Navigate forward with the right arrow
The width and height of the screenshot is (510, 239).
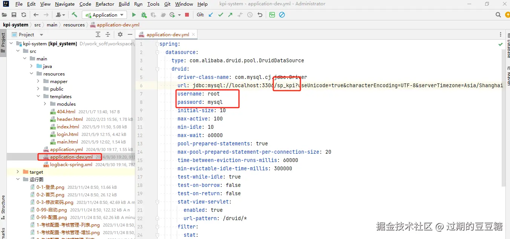click(x=46, y=15)
